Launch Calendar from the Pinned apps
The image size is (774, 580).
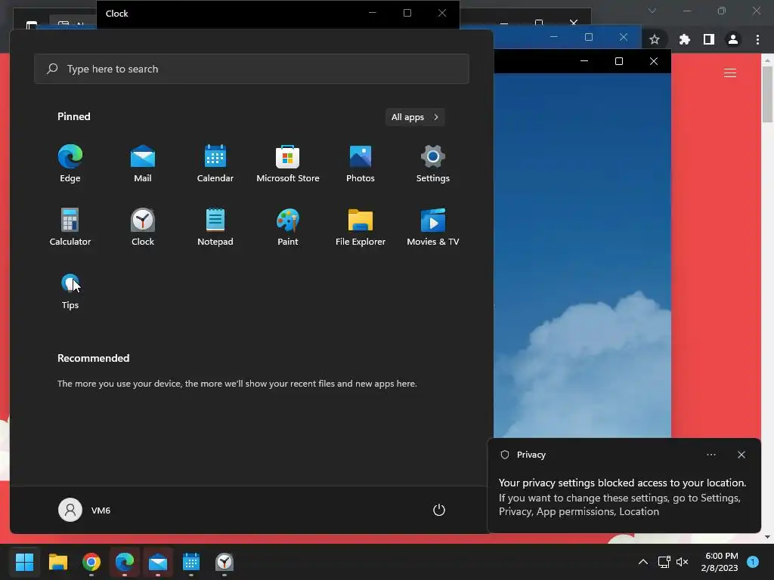(215, 164)
